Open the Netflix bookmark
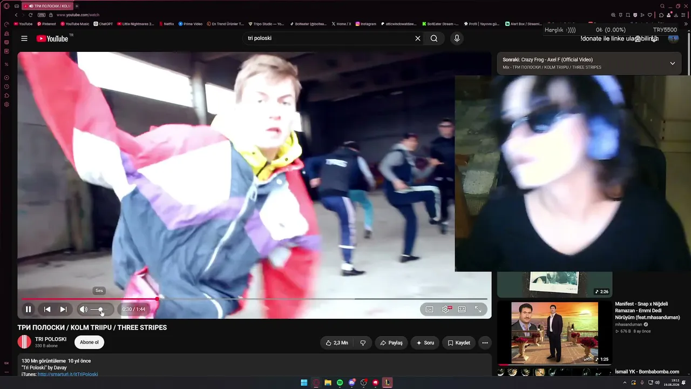The height and width of the screenshot is (389, 691). (x=166, y=24)
